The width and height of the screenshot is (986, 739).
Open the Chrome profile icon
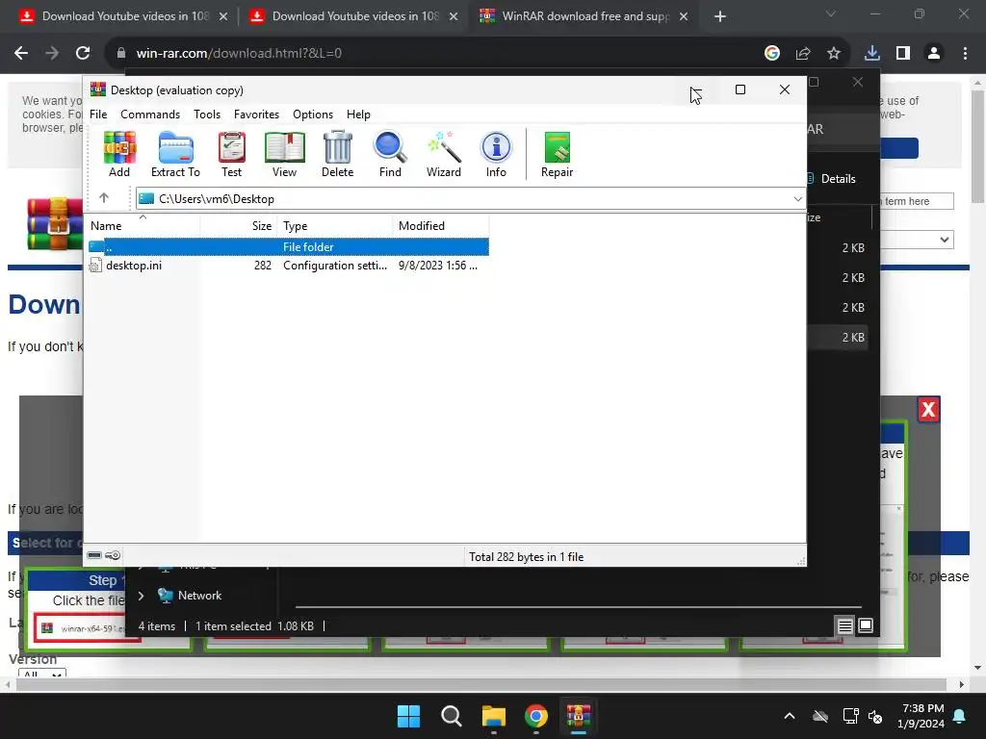pyautogui.click(x=934, y=54)
